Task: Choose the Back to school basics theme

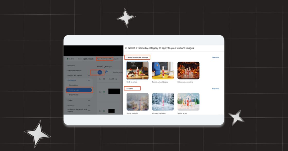Action: [163, 70]
